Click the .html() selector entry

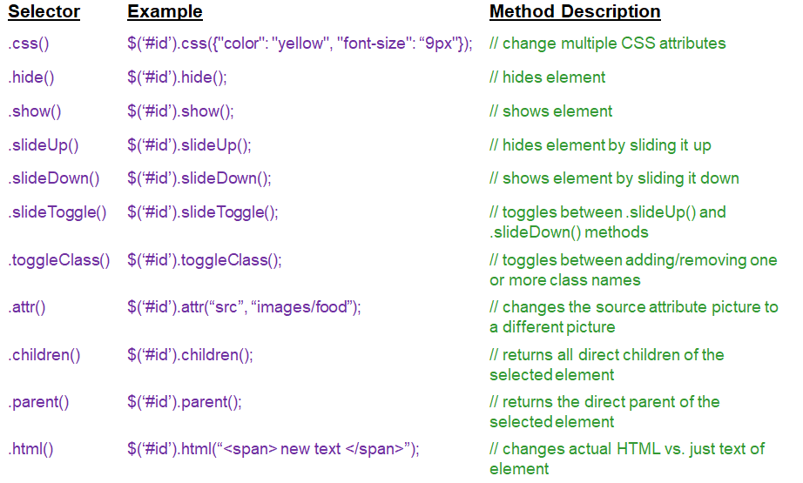pyautogui.click(x=31, y=449)
